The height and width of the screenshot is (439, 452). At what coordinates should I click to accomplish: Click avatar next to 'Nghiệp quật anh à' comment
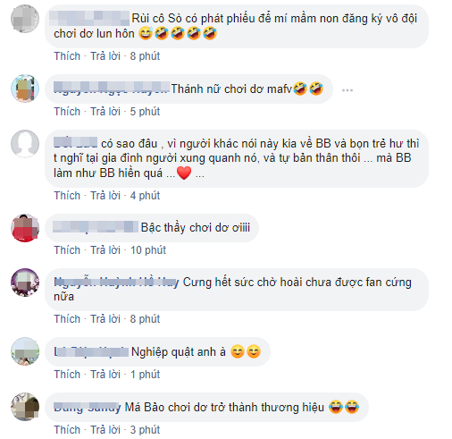coord(25,351)
